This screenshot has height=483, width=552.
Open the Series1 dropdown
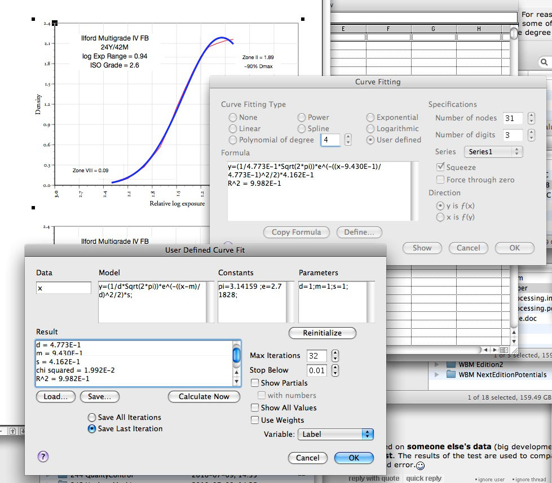493,151
